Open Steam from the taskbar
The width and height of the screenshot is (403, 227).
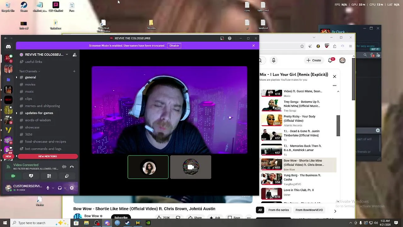128,223
